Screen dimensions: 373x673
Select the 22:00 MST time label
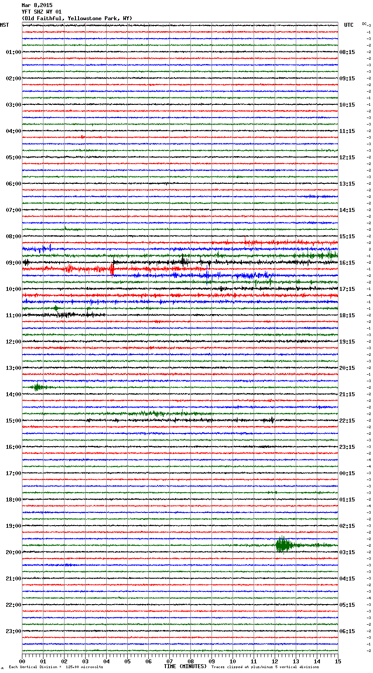pos(14,605)
